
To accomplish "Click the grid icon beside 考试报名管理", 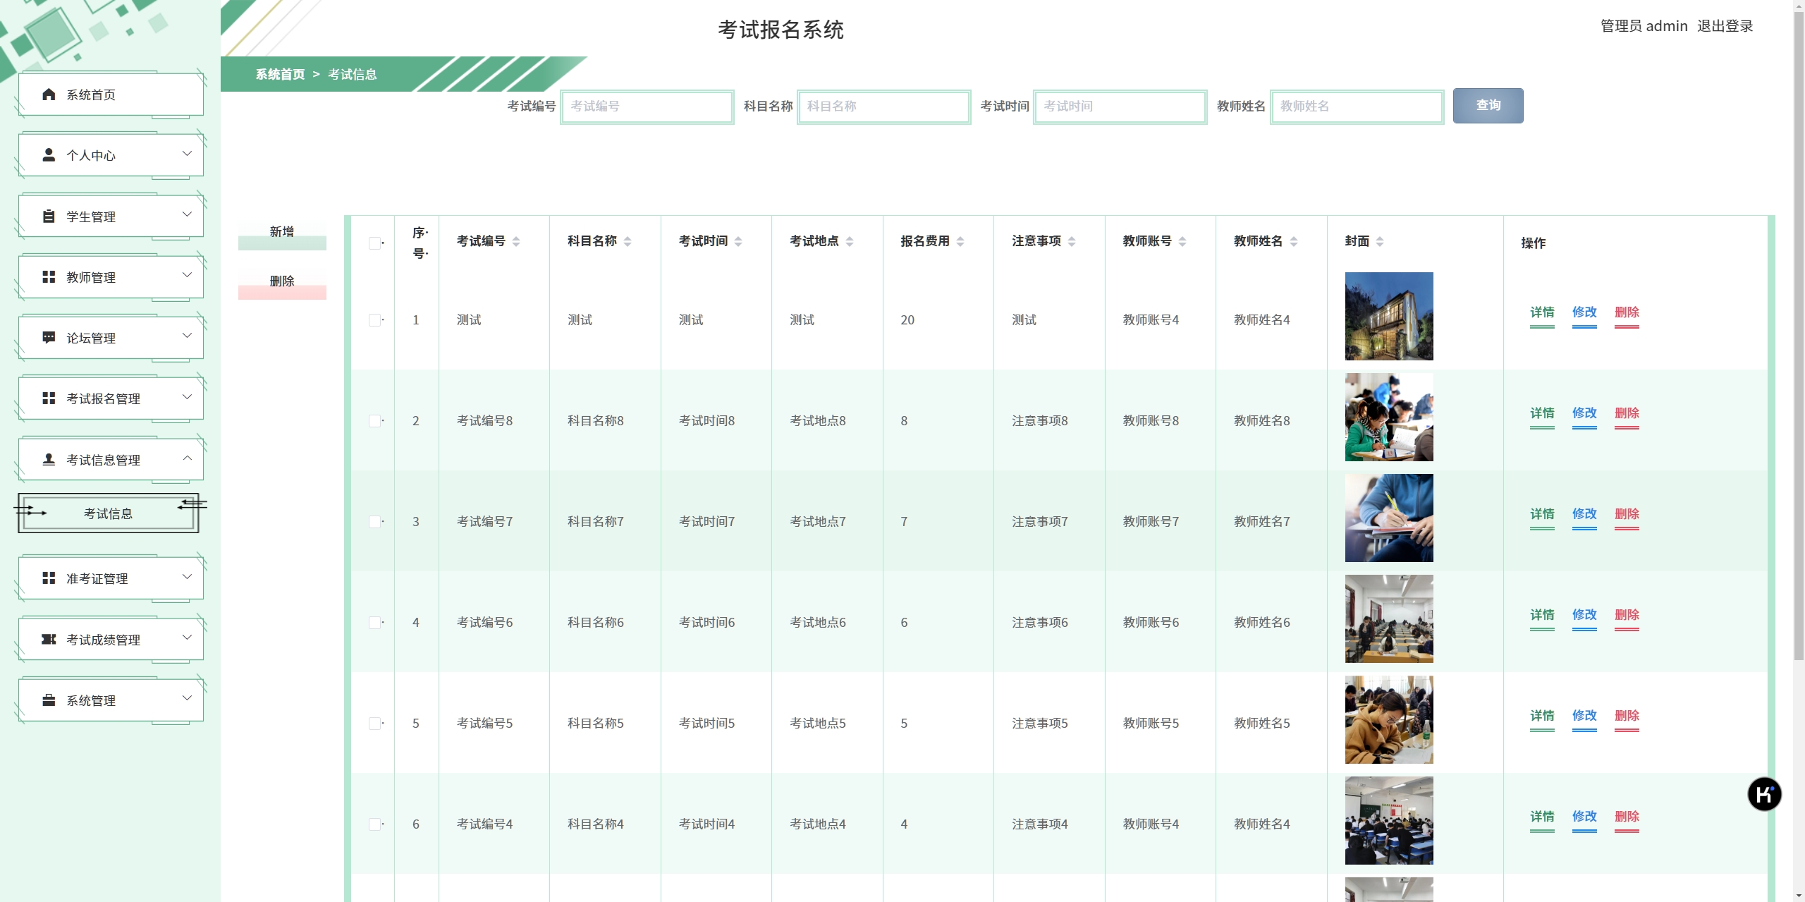I will [x=49, y=398].
